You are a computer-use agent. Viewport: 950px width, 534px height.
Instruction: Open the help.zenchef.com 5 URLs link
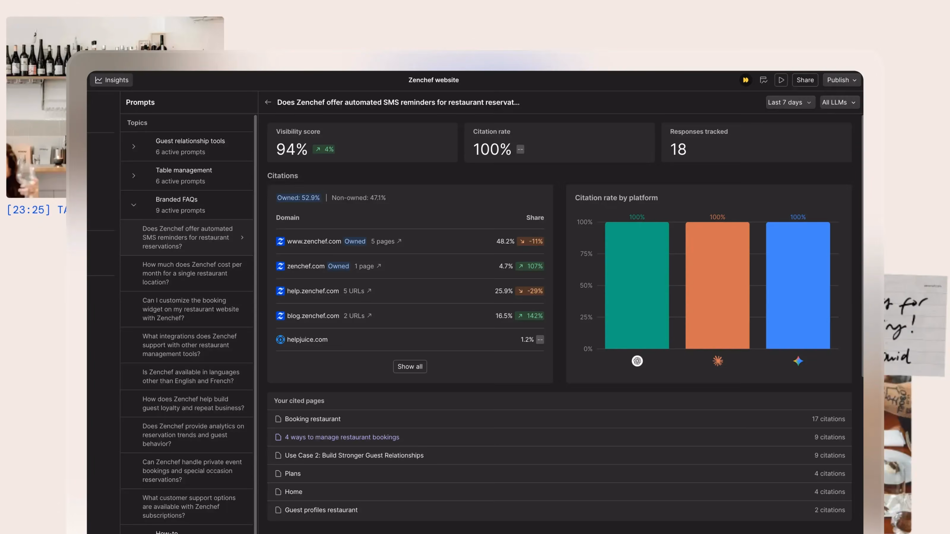point(357,291)
